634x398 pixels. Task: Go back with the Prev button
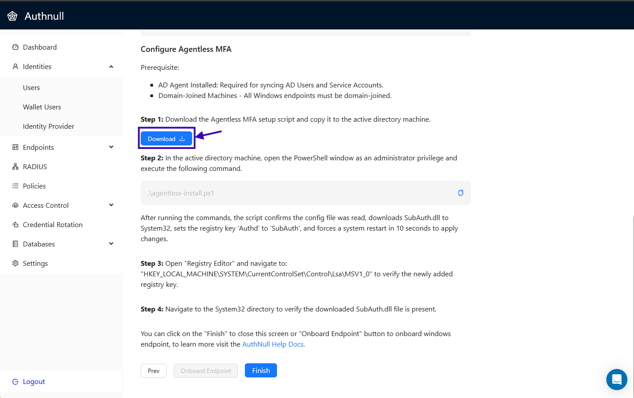tap(153, 371)
